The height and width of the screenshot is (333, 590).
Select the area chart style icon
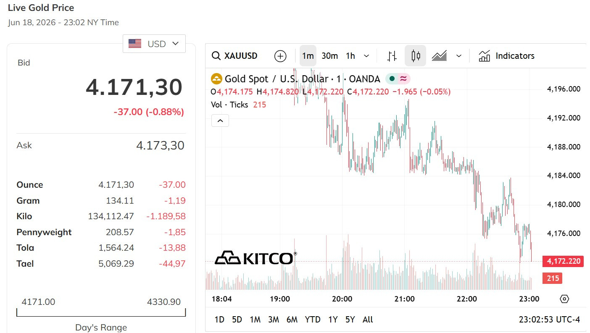[439, 56]
